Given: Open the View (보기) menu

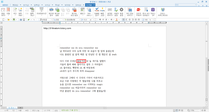Looking at the screenshot, I should point(26,5).
